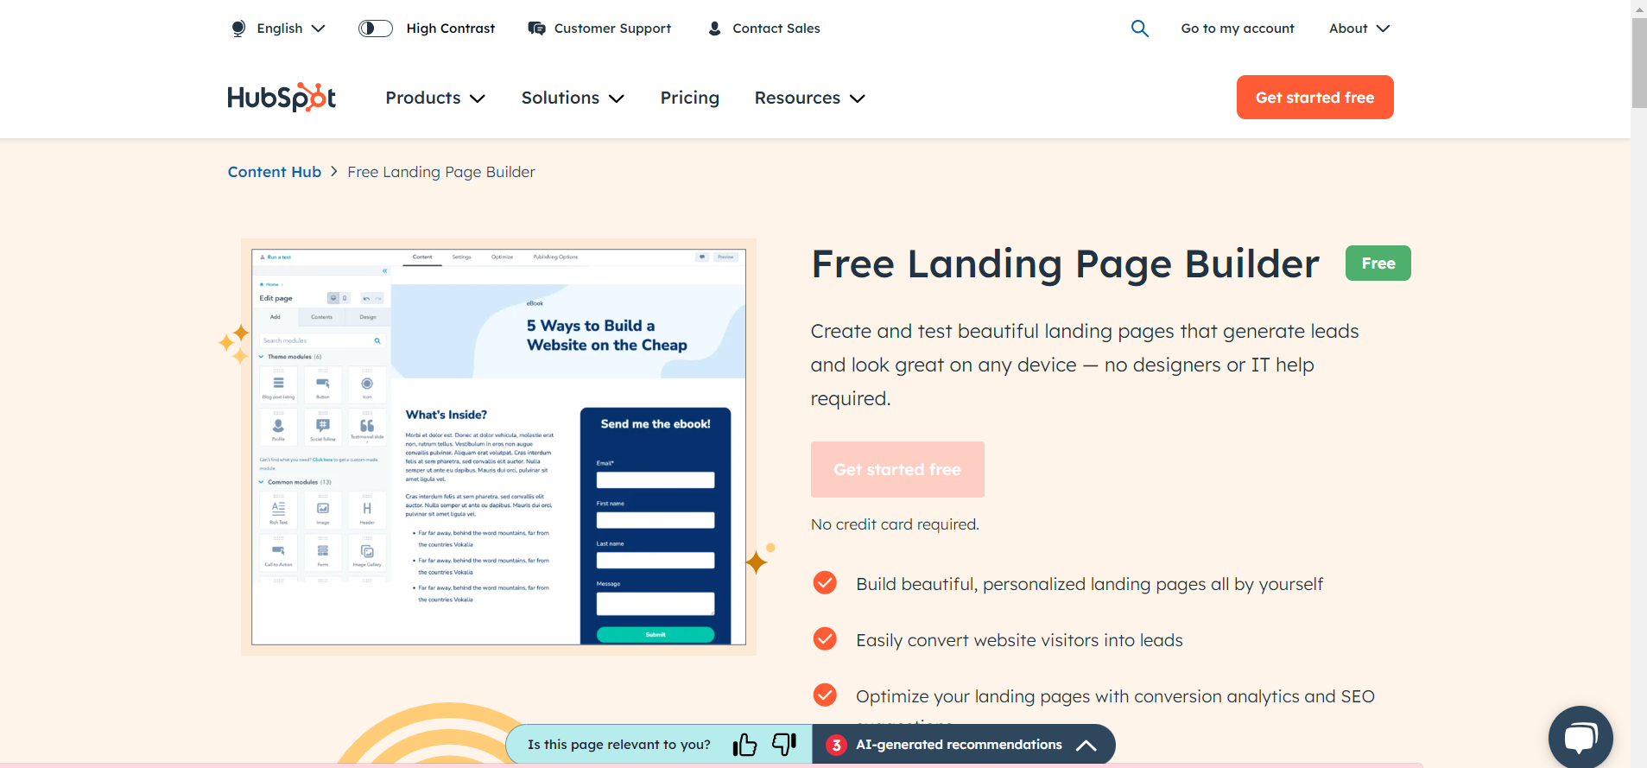Click hero Get started free button
Image resolution: width=1647 pixels, height=768 pixels.
[x=897, y=469]
